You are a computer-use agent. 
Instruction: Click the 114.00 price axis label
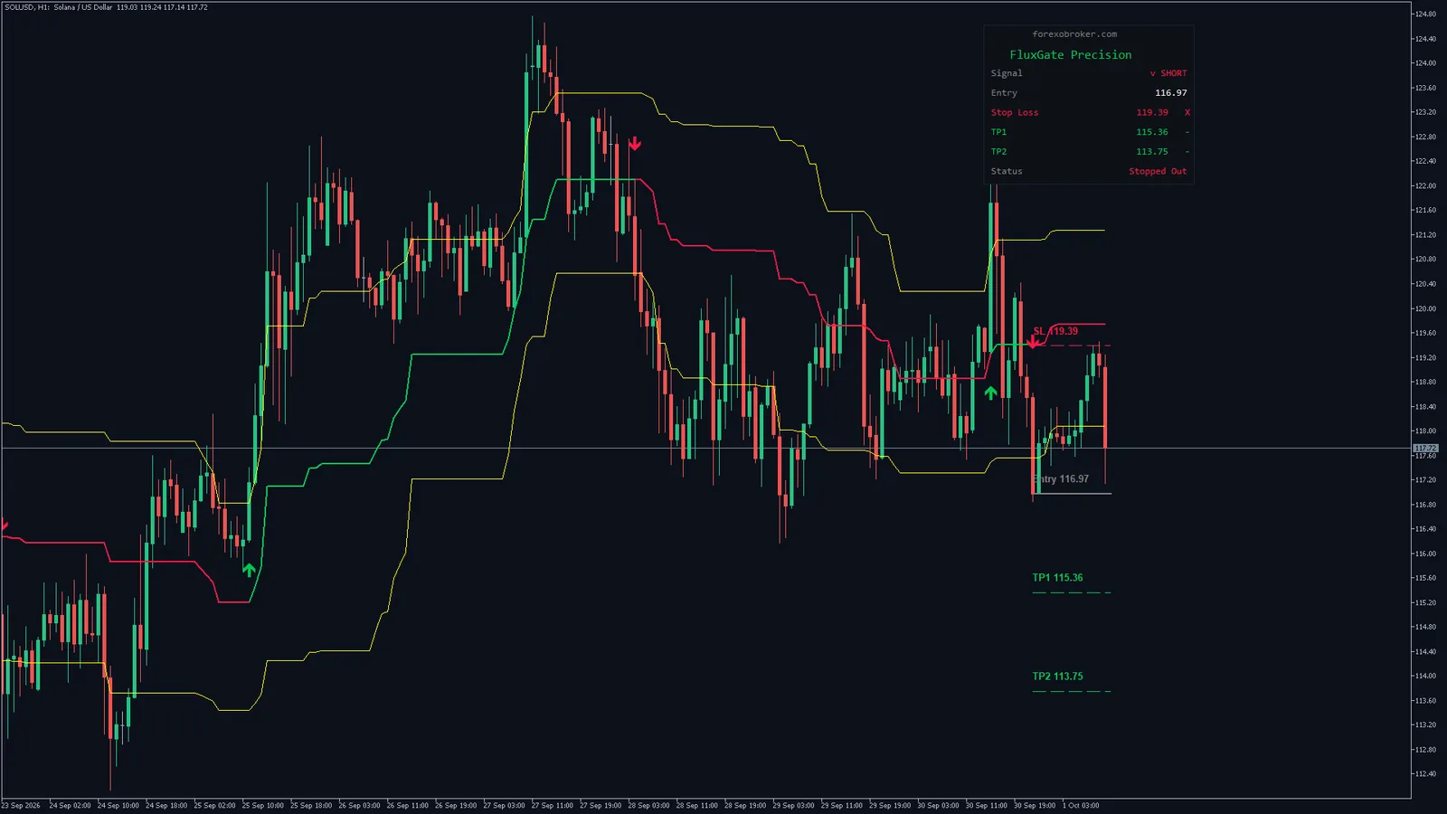click(1425, 676)
